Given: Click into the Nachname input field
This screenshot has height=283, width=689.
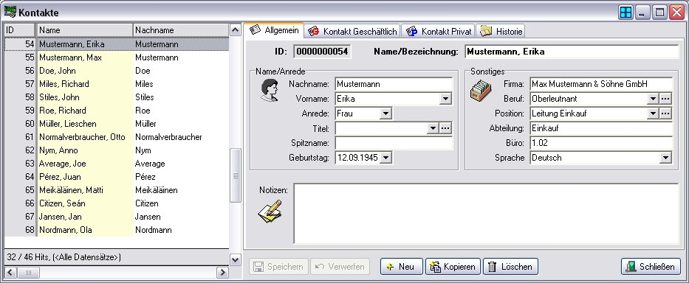Looking at the screenshot, I should coord(394,84).
